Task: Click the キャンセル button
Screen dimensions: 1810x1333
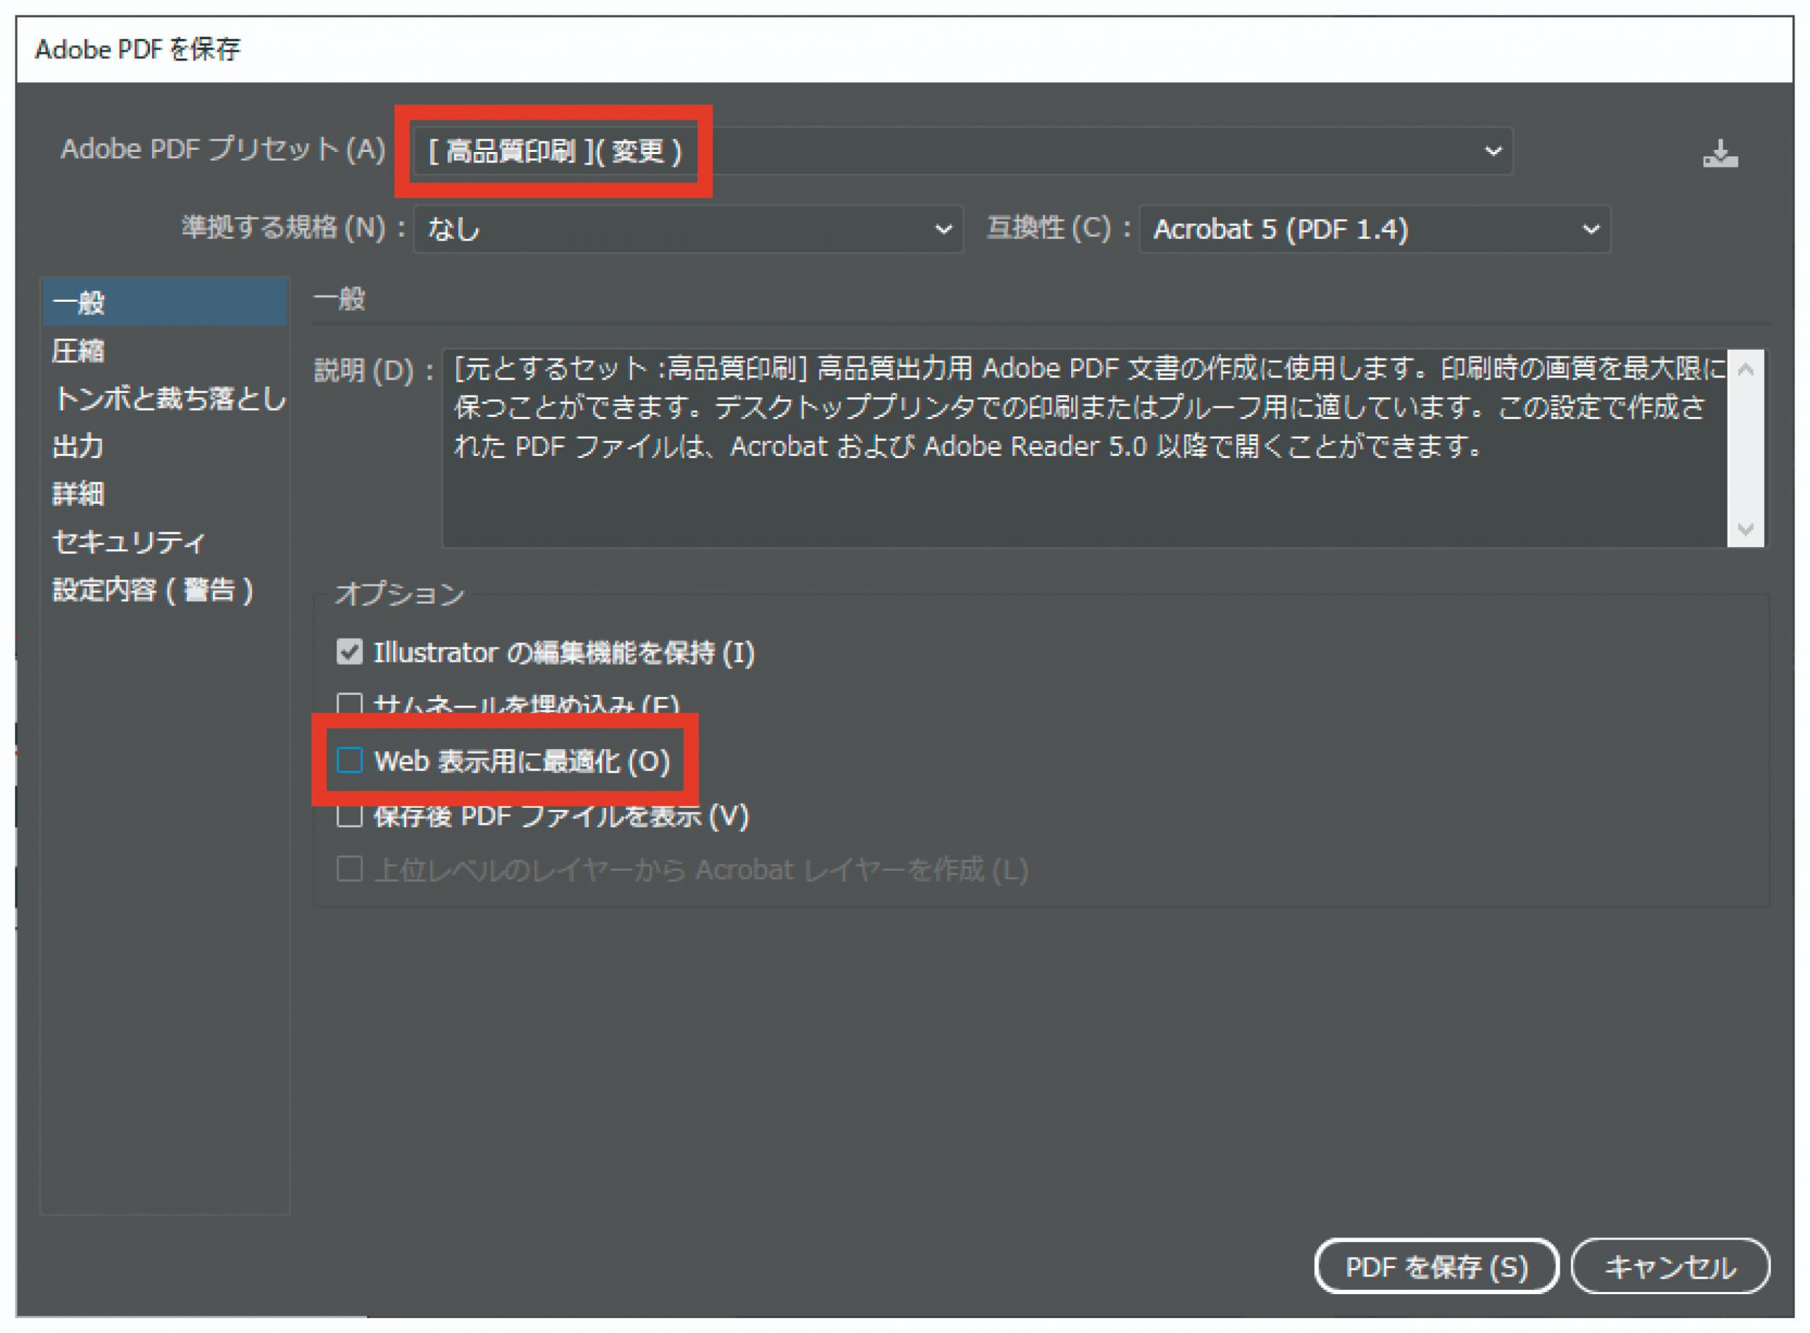Action: pyautogui.click(x=1671, y=1266)
